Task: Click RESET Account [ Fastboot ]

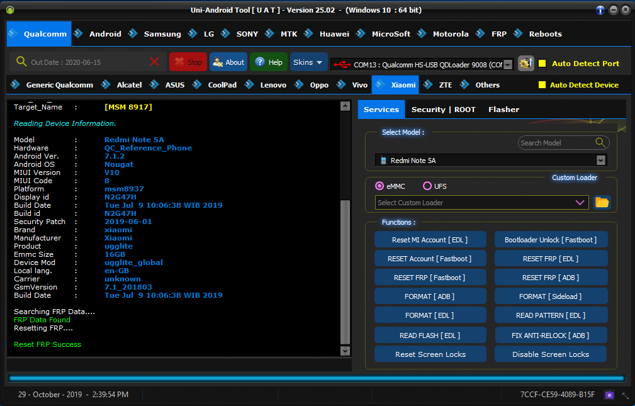Action: [430, 259]
